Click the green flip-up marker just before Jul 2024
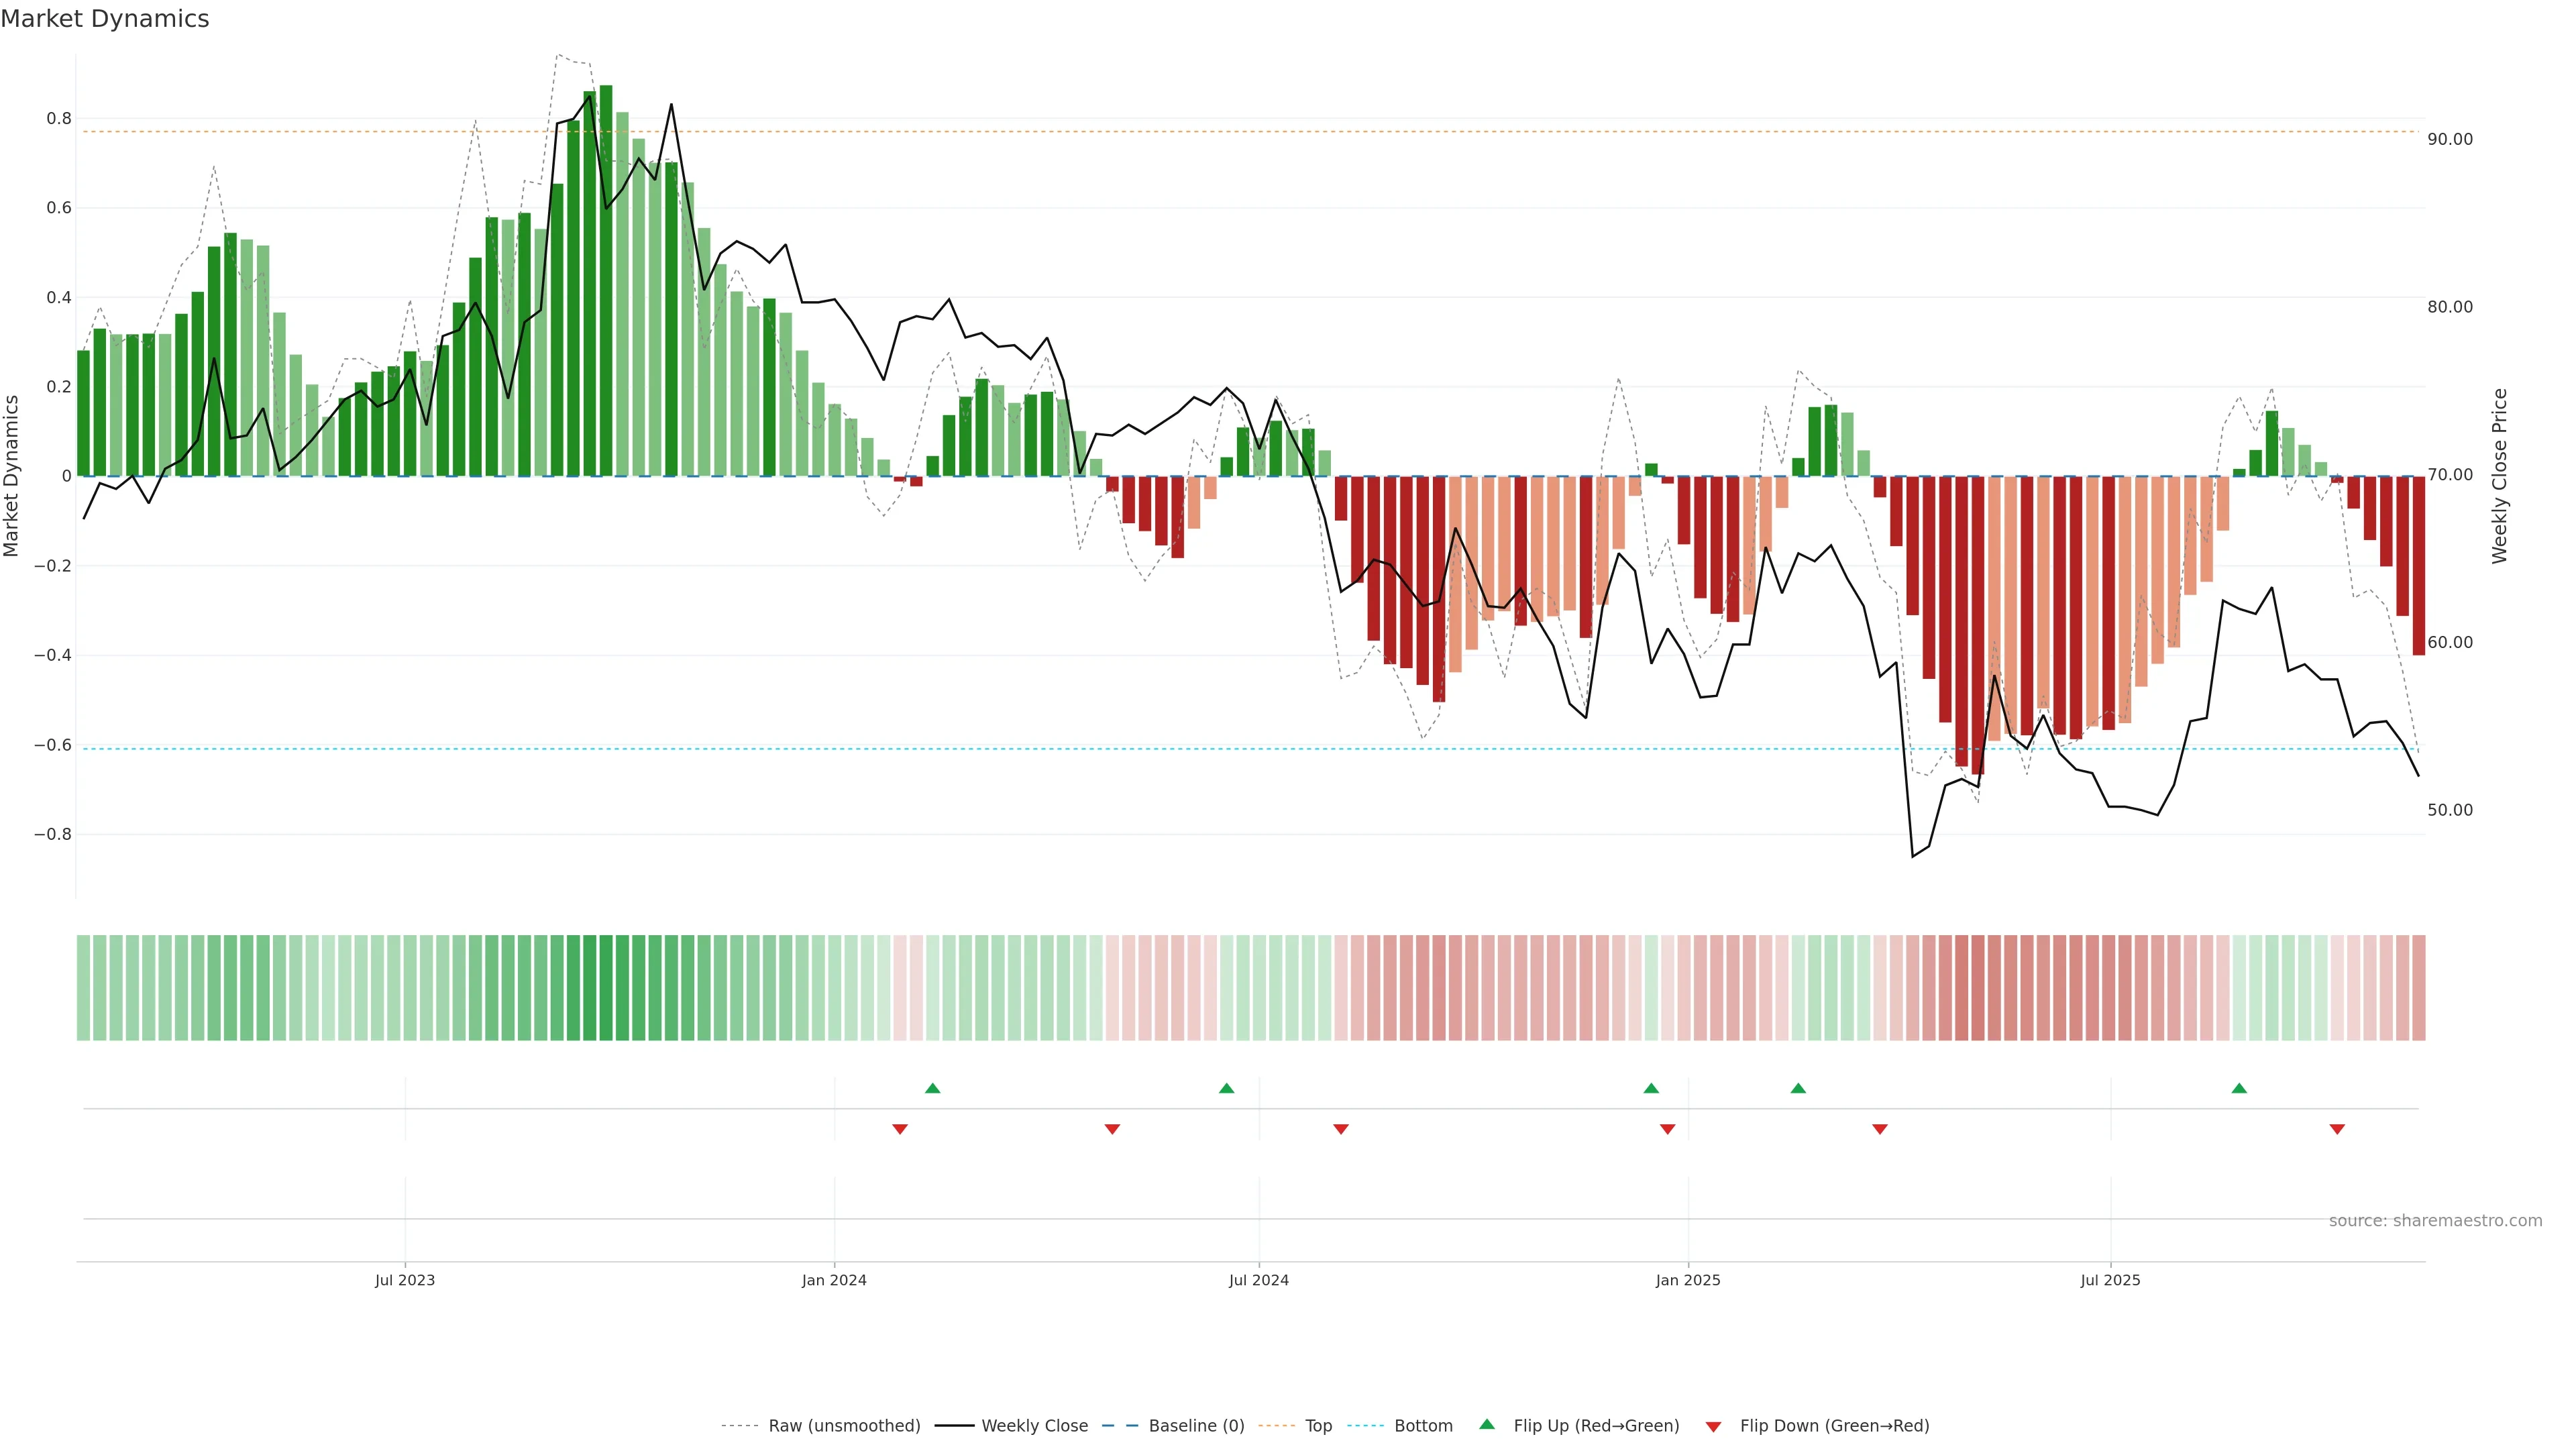Screen dimensions: 2576x1449 click(1226, 1088)
